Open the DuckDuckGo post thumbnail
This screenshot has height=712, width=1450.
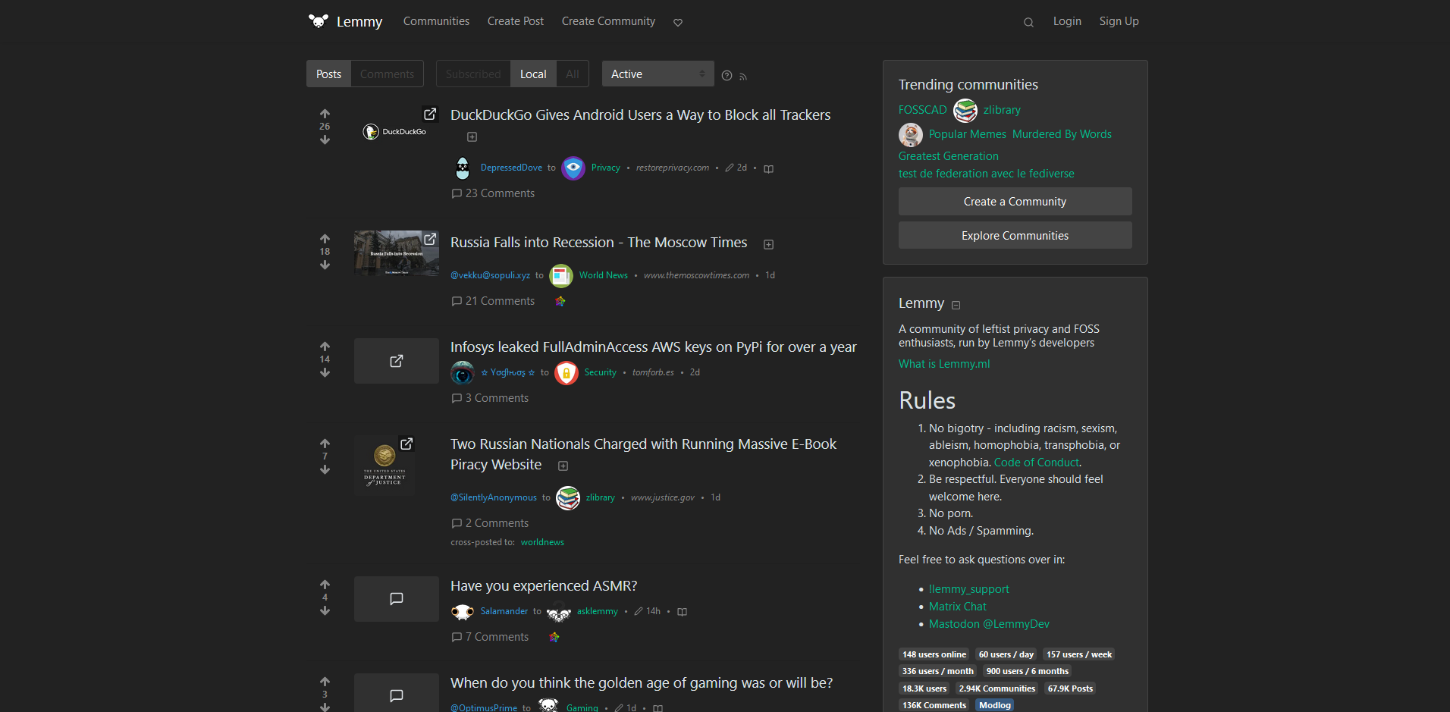[397, 132]
